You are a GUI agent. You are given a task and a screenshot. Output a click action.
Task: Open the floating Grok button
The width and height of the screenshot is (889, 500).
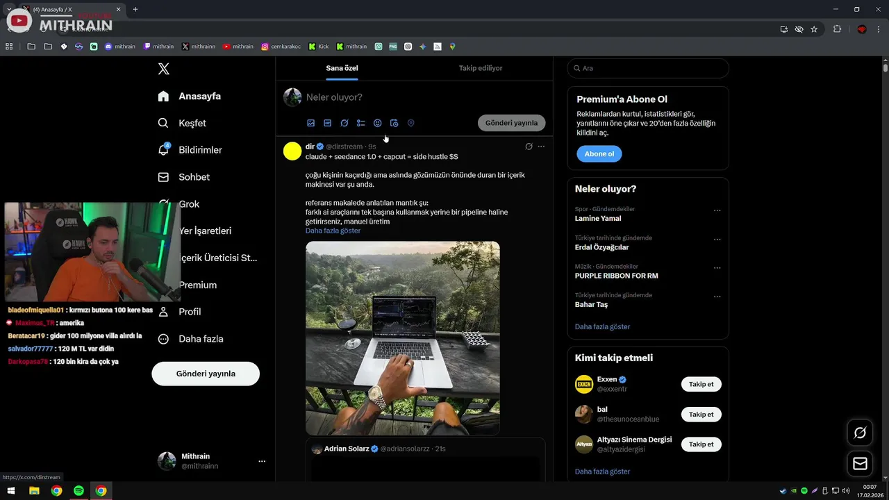[x=861, y=433]
